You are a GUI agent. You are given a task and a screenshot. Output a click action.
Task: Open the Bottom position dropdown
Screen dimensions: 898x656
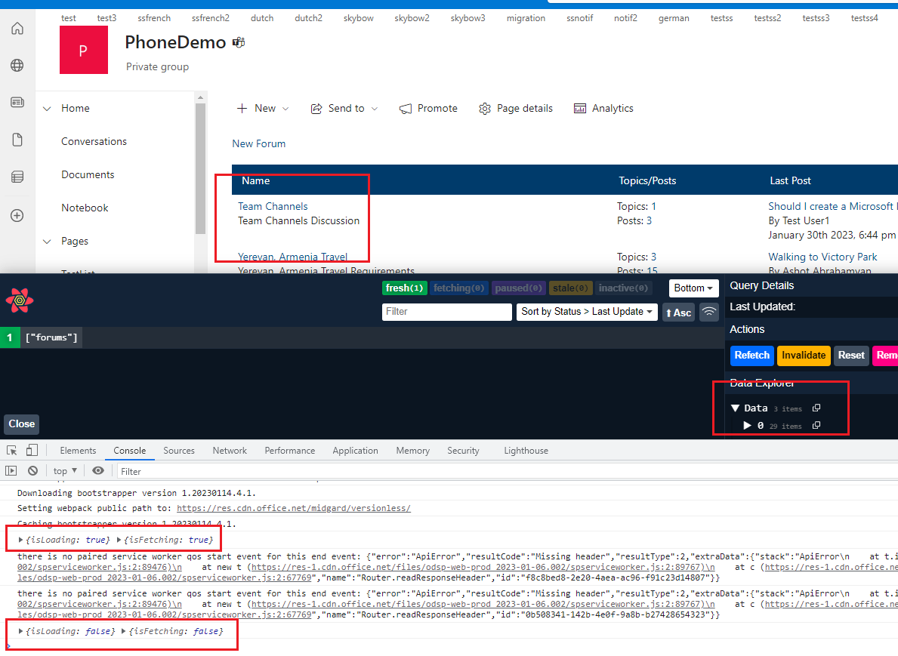693,288
